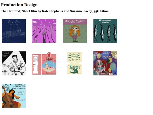Open the Tea-Rex dinosaur tea tag
The width and height of the screenshot is (153, 115).
click(x=75, y=63)
